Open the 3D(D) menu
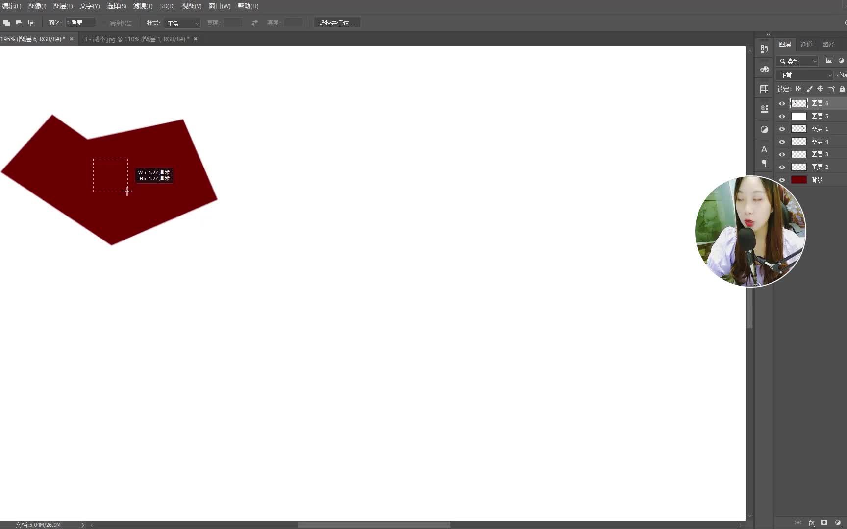 coord(167,6)
